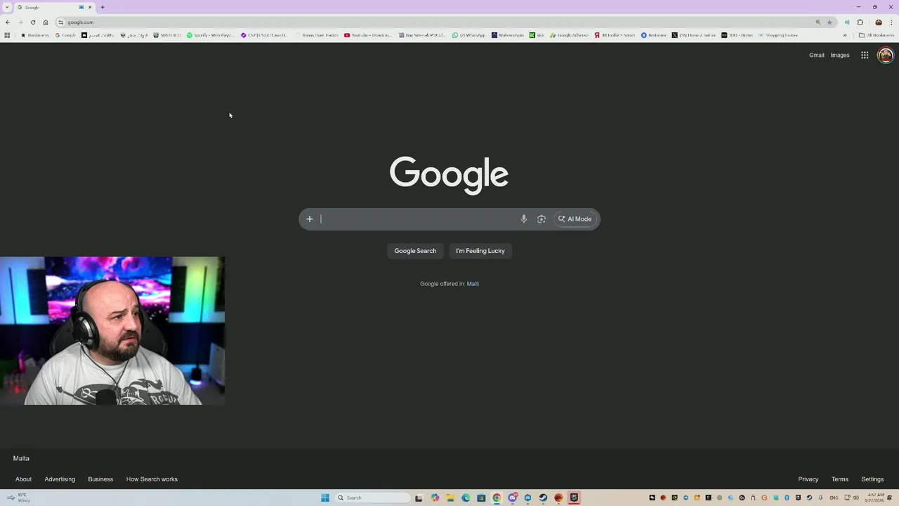Open the Advertising footer link
Screen dimensions: 899x506
coord(60,479)
